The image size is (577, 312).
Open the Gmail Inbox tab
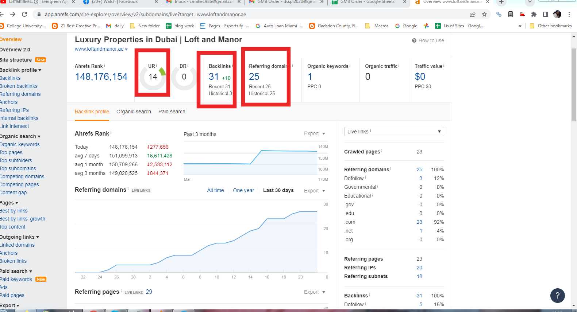[x=204, y=2]
